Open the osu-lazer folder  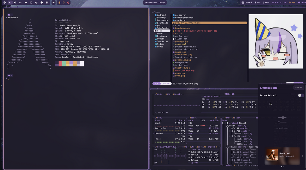click(179, 20)
